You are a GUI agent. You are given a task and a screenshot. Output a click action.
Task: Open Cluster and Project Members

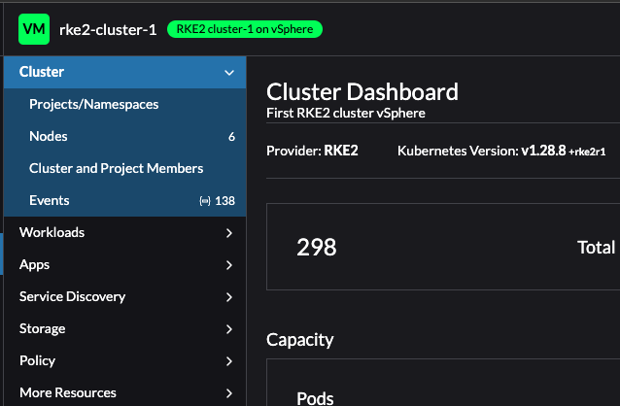[x=125, y=168]
